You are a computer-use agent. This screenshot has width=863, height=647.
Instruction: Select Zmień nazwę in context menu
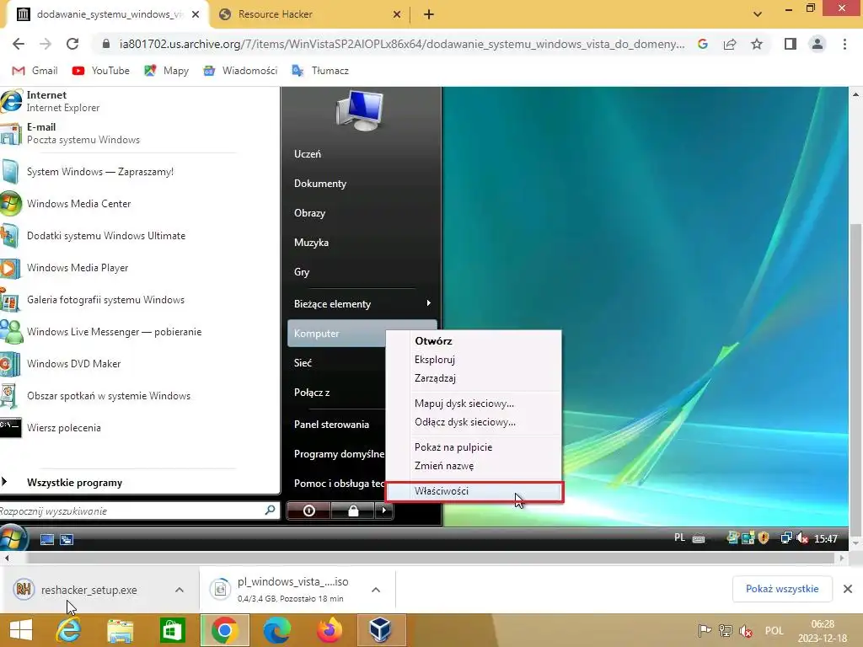click(474, 465)
